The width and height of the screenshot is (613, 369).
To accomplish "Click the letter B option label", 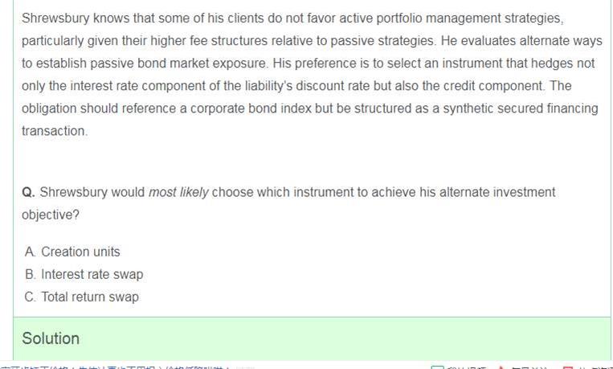I will coord(30,274).
